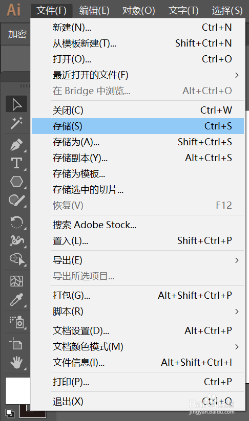Select the Selection arrow tool

point(16,104)
